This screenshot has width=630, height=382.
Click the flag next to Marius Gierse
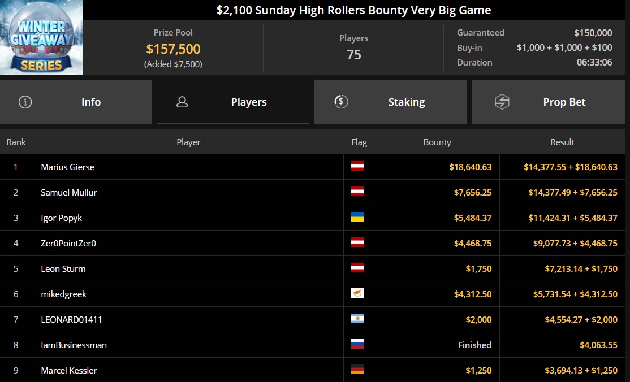tap(357, 166)
